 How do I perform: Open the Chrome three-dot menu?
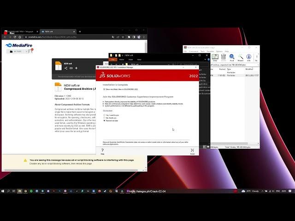click(x=144, y=37)
